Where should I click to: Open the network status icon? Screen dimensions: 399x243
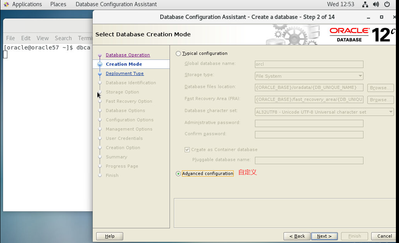[365, 4]
